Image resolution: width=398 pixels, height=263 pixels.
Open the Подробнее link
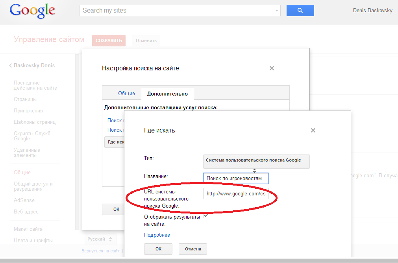tap(157, 235)
